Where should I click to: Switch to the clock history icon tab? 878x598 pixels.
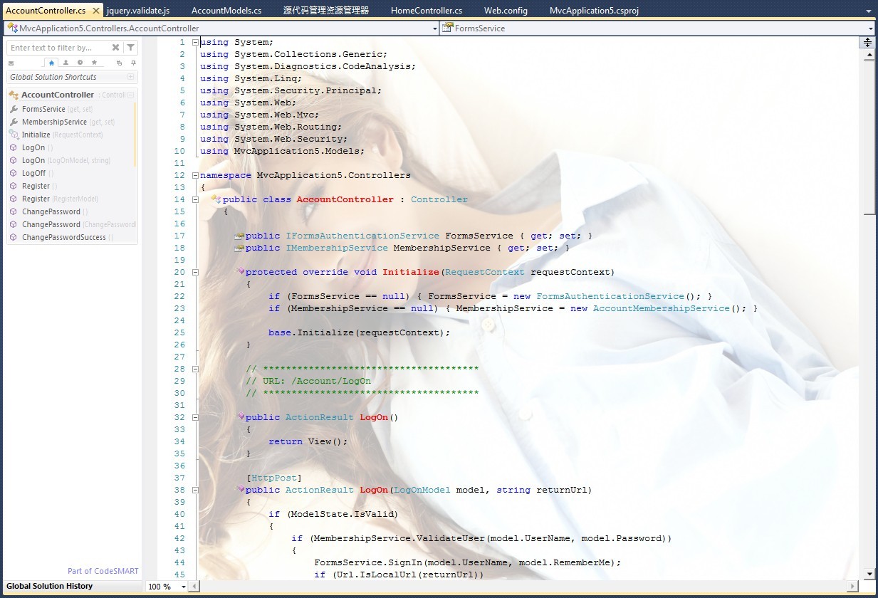click(80, 63)
